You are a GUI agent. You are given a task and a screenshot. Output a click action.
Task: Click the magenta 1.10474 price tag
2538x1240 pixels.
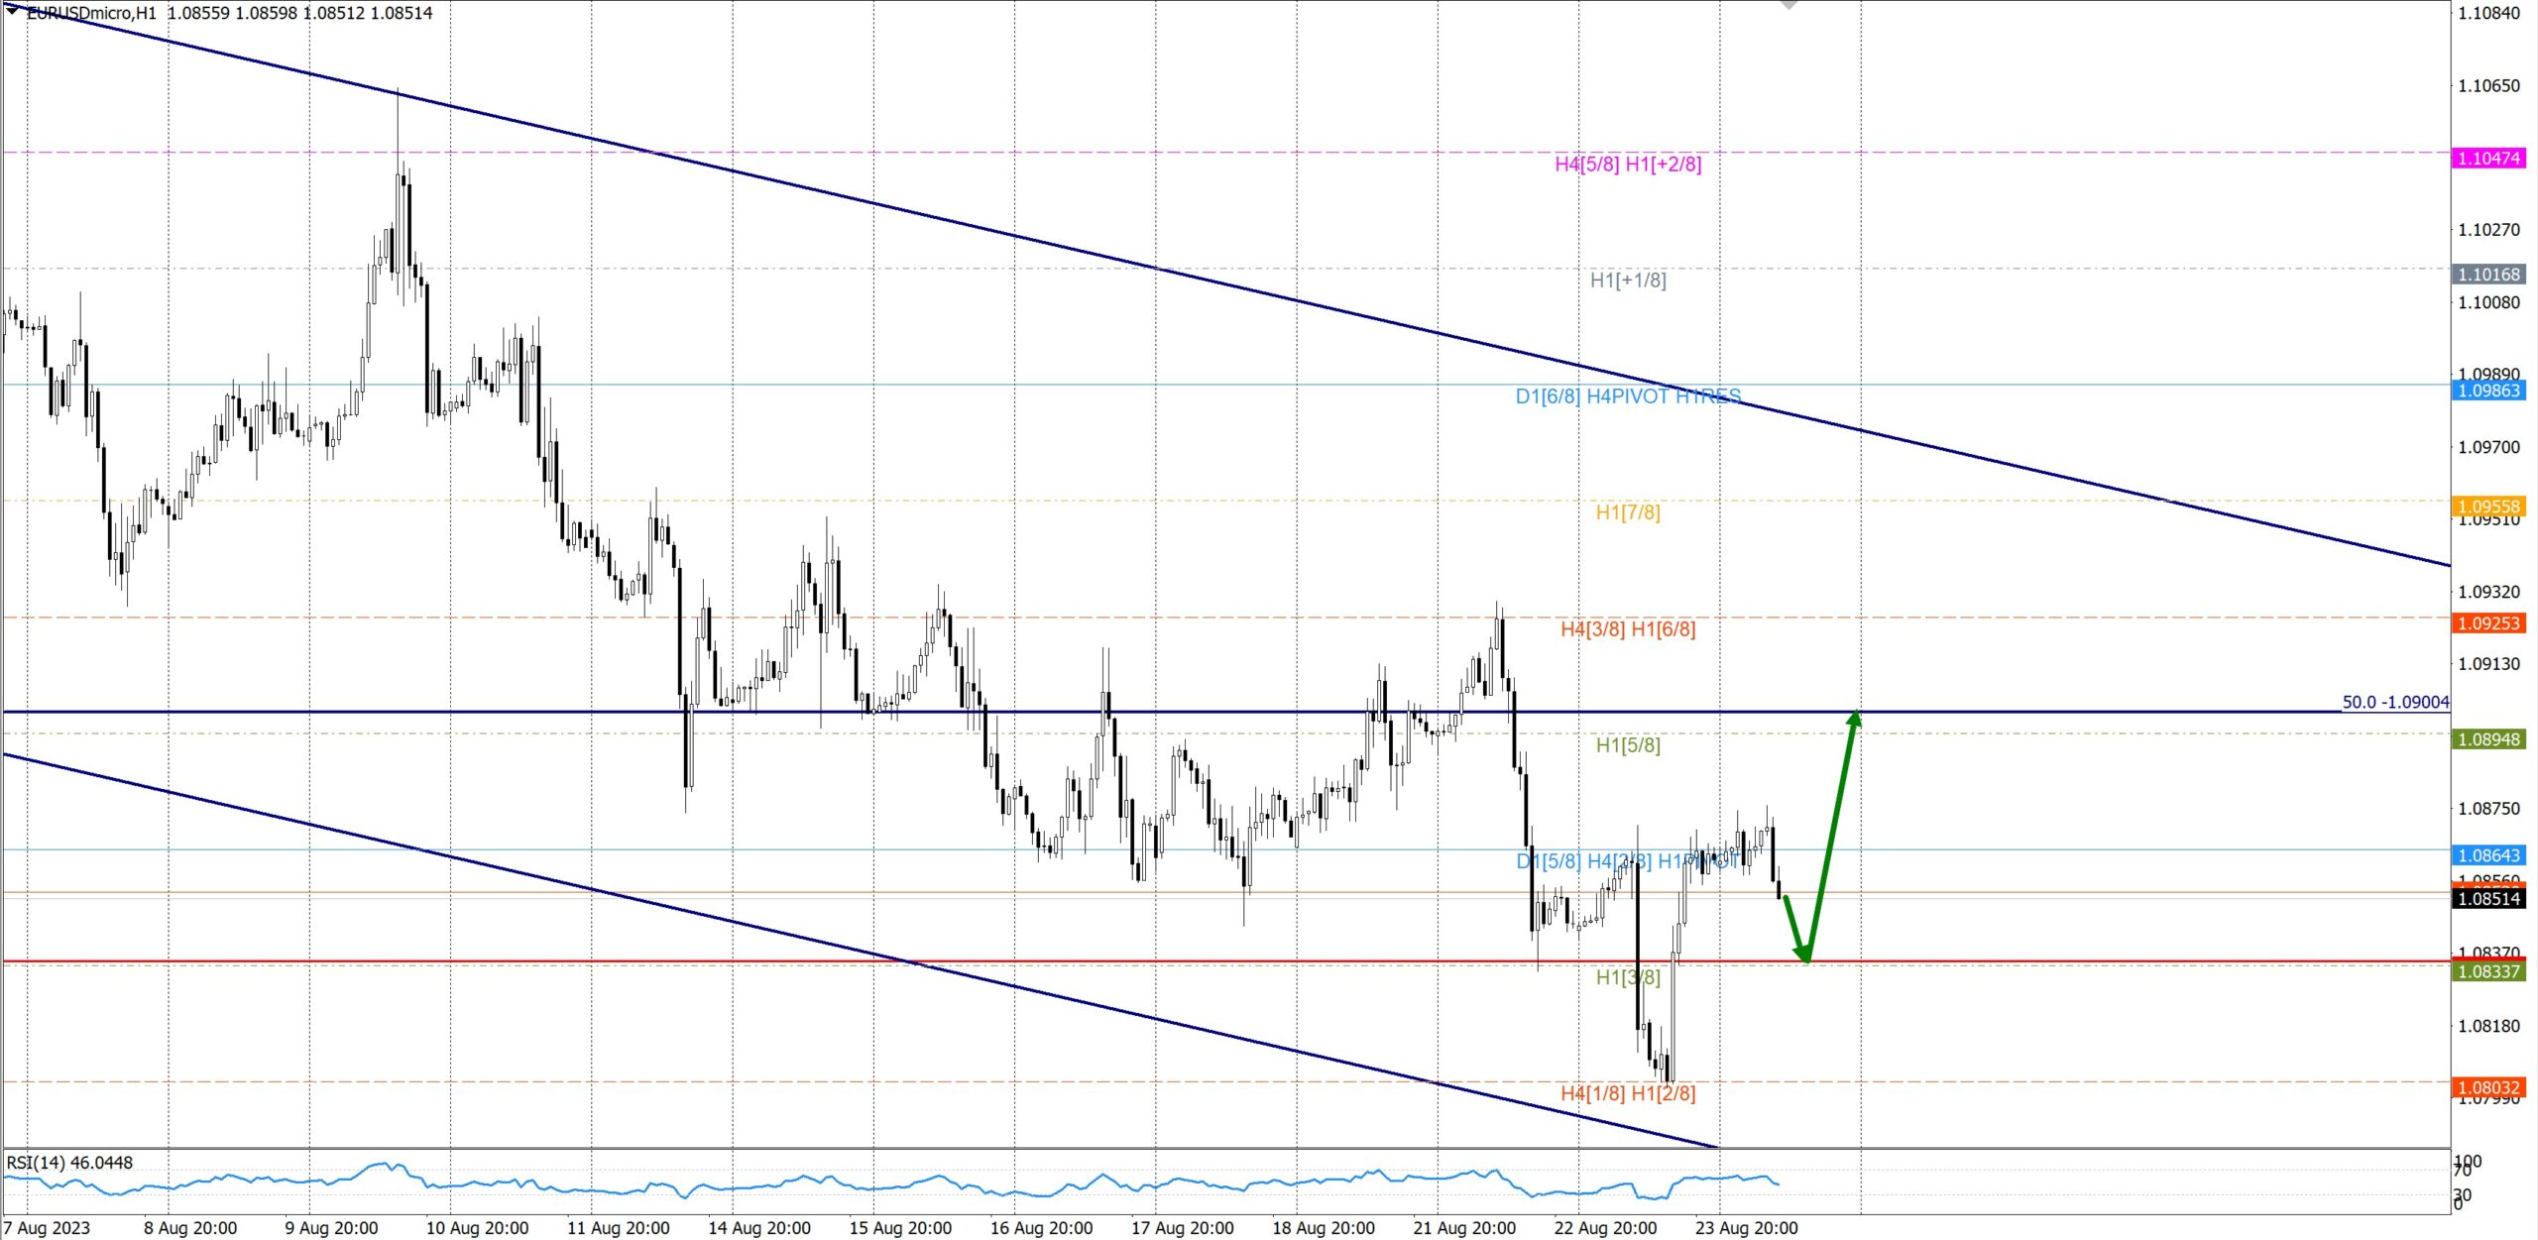(x=2487, y=159)
